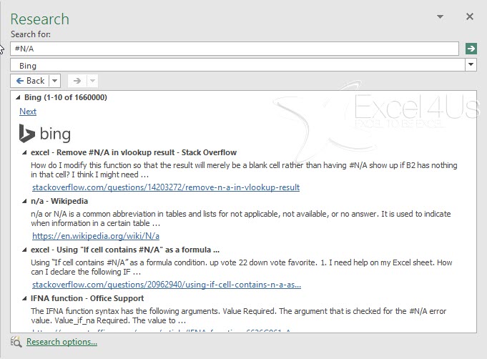Image resolution: width=487 pixels, height=359 pixels.
Task: Open the stackoverflow remove-n-a-in-vlookup-result link
Action: tap(166, 187)
